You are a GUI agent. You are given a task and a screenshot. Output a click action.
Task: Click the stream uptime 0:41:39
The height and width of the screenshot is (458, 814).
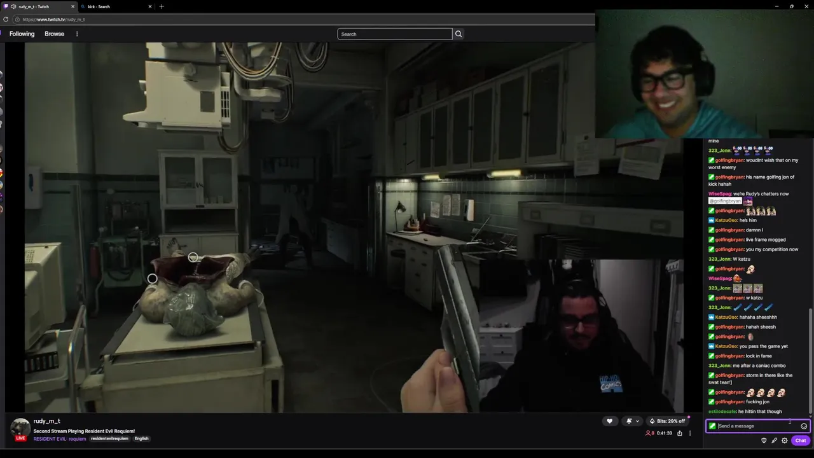(665, 433)
